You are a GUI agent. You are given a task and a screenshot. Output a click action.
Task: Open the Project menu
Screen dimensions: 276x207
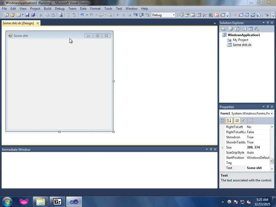pos(35,8)
